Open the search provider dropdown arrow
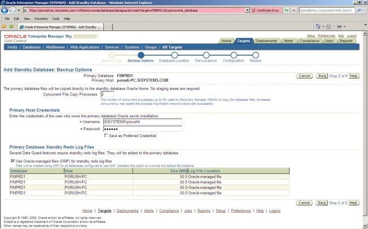The width and height of the screenshot is (368, 229). tap(364, 10)
